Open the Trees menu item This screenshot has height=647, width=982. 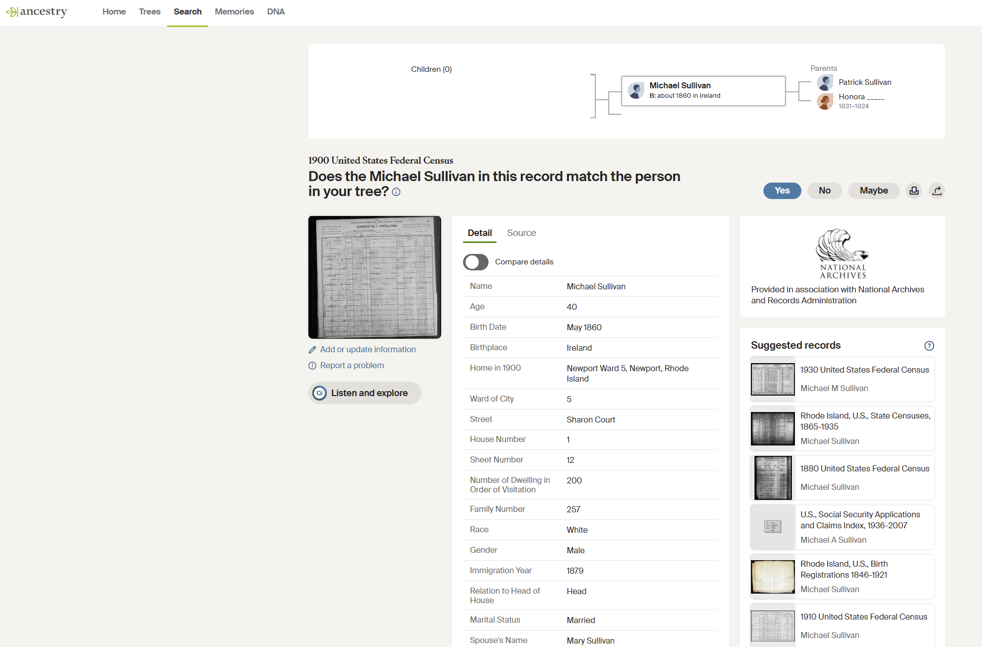(x=149, y=11)
